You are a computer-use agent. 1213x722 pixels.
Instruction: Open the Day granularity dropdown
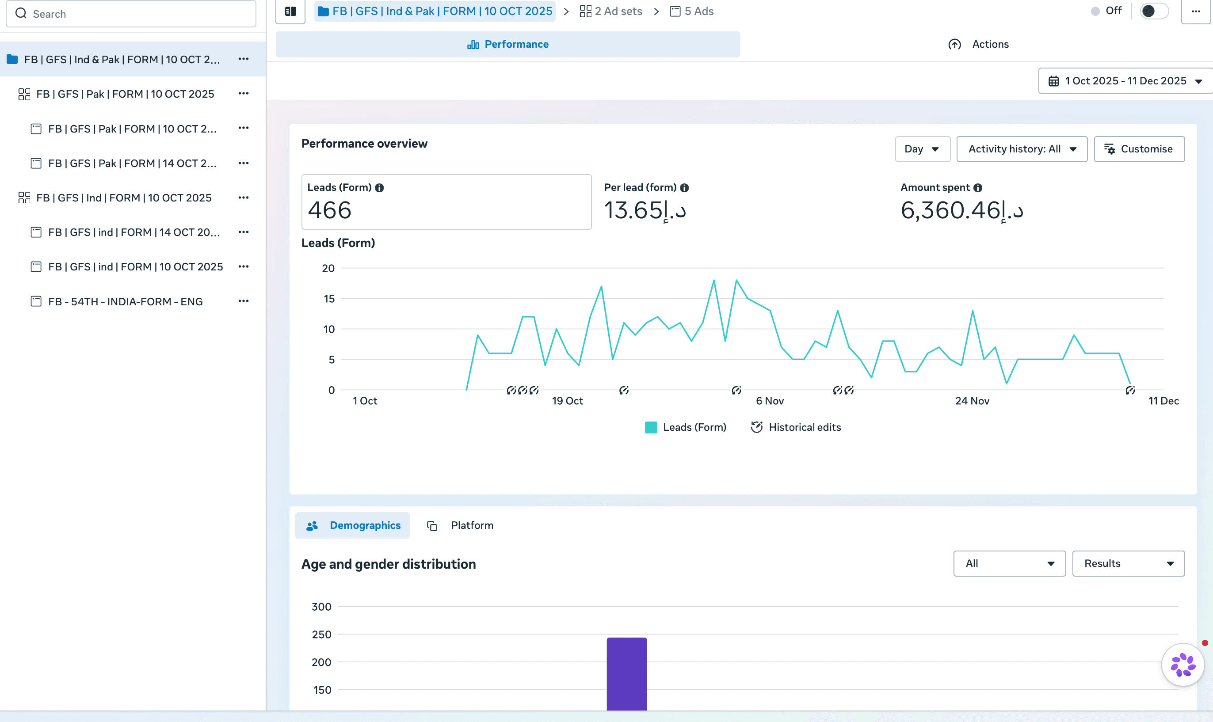[923, 149]
